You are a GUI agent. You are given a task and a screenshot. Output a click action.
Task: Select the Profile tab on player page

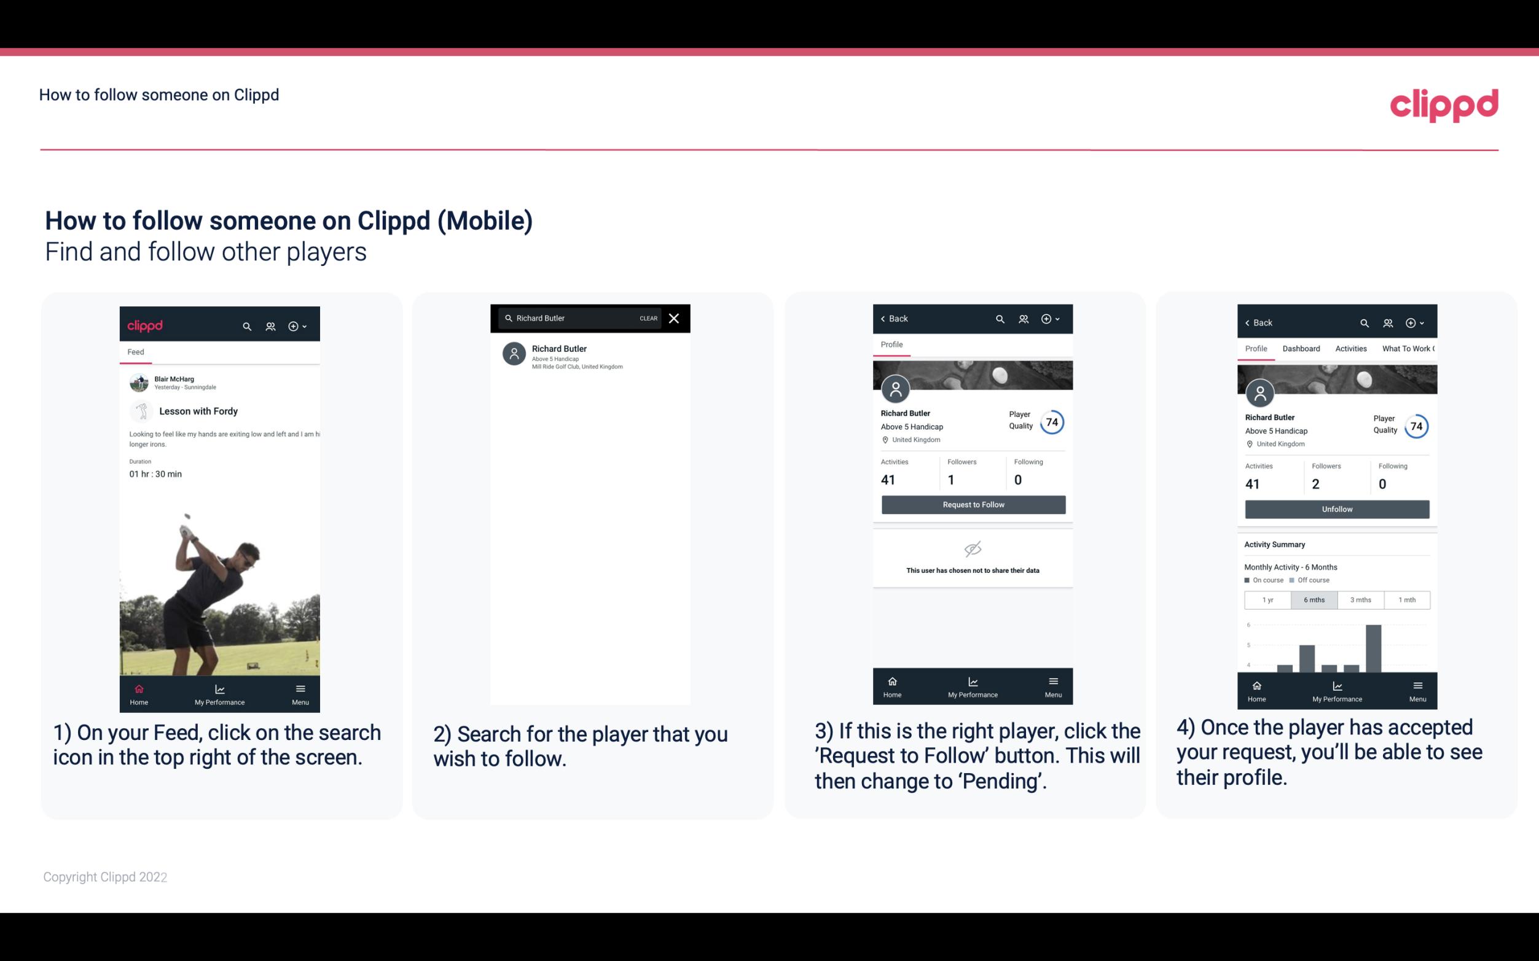click(x=891, y=344)
